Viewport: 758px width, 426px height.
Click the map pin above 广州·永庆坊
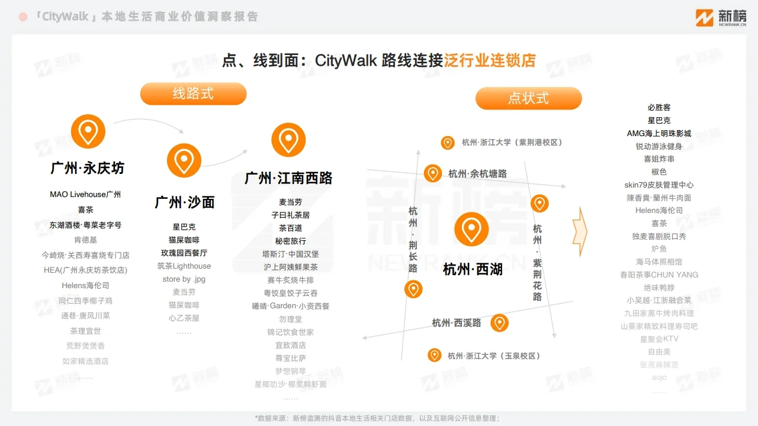click(x=88, y=131)
